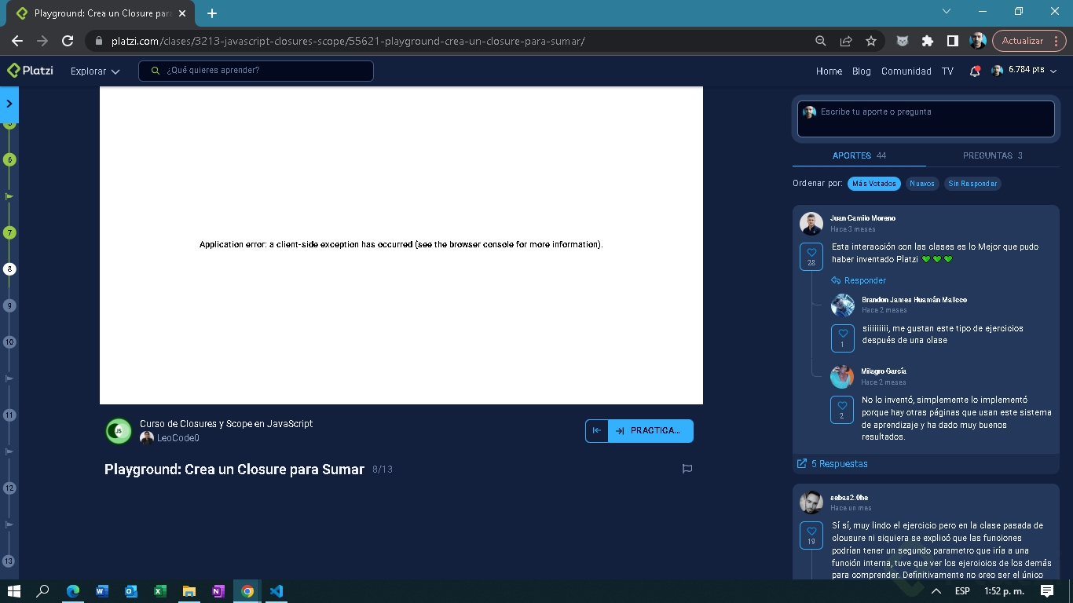Open Microsoft Edge from the taskbar
The image size is (1073, 603).
tap(73, 591)
